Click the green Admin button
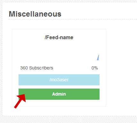This screenshot has height=123, width=137. coord(59,94)
